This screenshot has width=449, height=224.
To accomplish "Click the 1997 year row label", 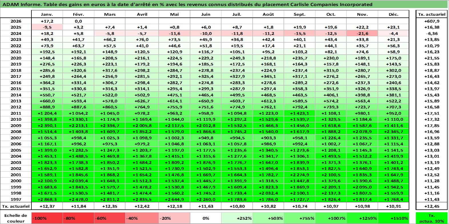I will 16,199.
